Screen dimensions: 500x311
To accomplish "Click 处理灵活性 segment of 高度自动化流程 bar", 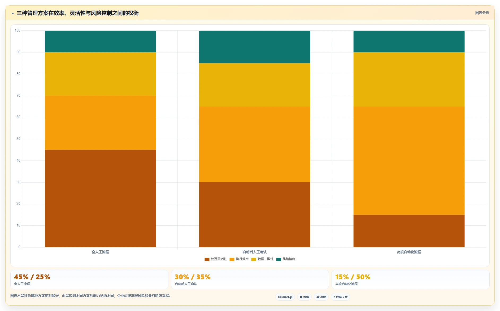I will (x=409, y=231).
